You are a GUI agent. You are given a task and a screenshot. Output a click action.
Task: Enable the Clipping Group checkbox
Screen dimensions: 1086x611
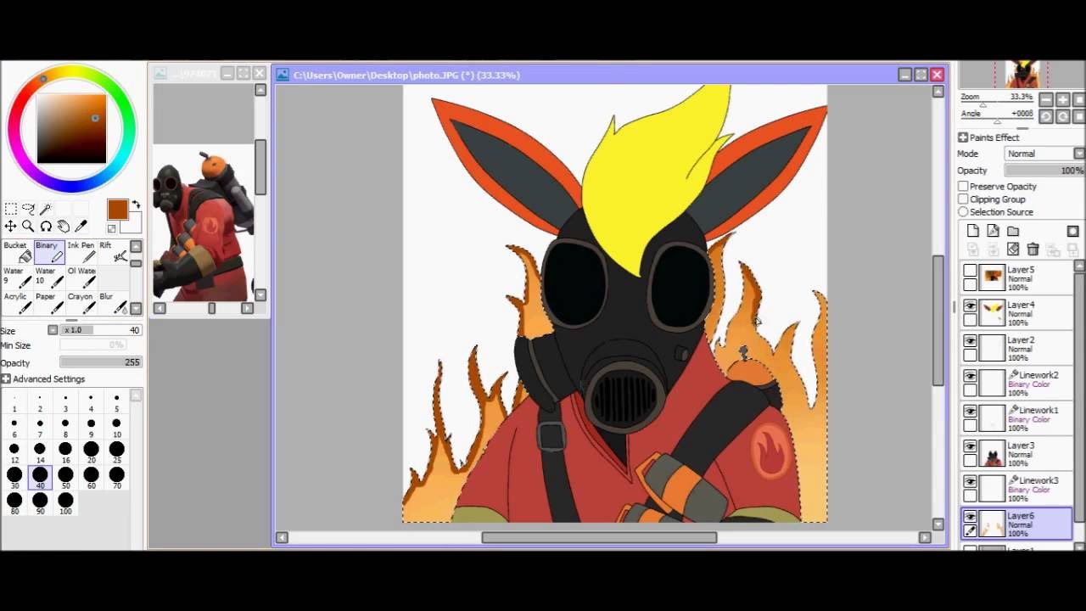click(x=963, y=199)
